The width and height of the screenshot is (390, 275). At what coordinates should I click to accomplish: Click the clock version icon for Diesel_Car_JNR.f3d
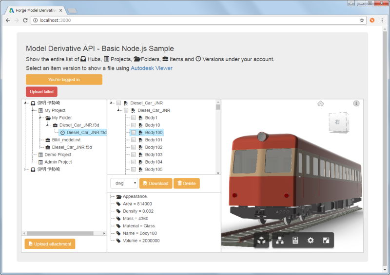63,133
